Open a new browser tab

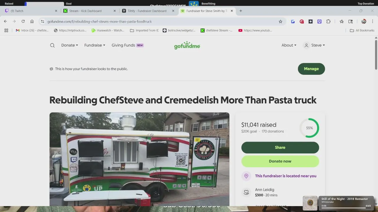click(241, 11)
